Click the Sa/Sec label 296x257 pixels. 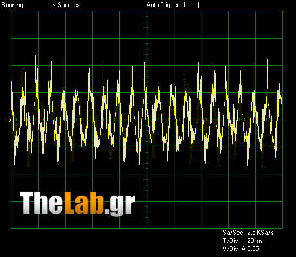pyautogui.click(x=232, y=233)
